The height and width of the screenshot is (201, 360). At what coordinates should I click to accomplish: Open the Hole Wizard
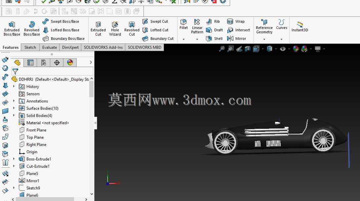(x=115, y=29)
